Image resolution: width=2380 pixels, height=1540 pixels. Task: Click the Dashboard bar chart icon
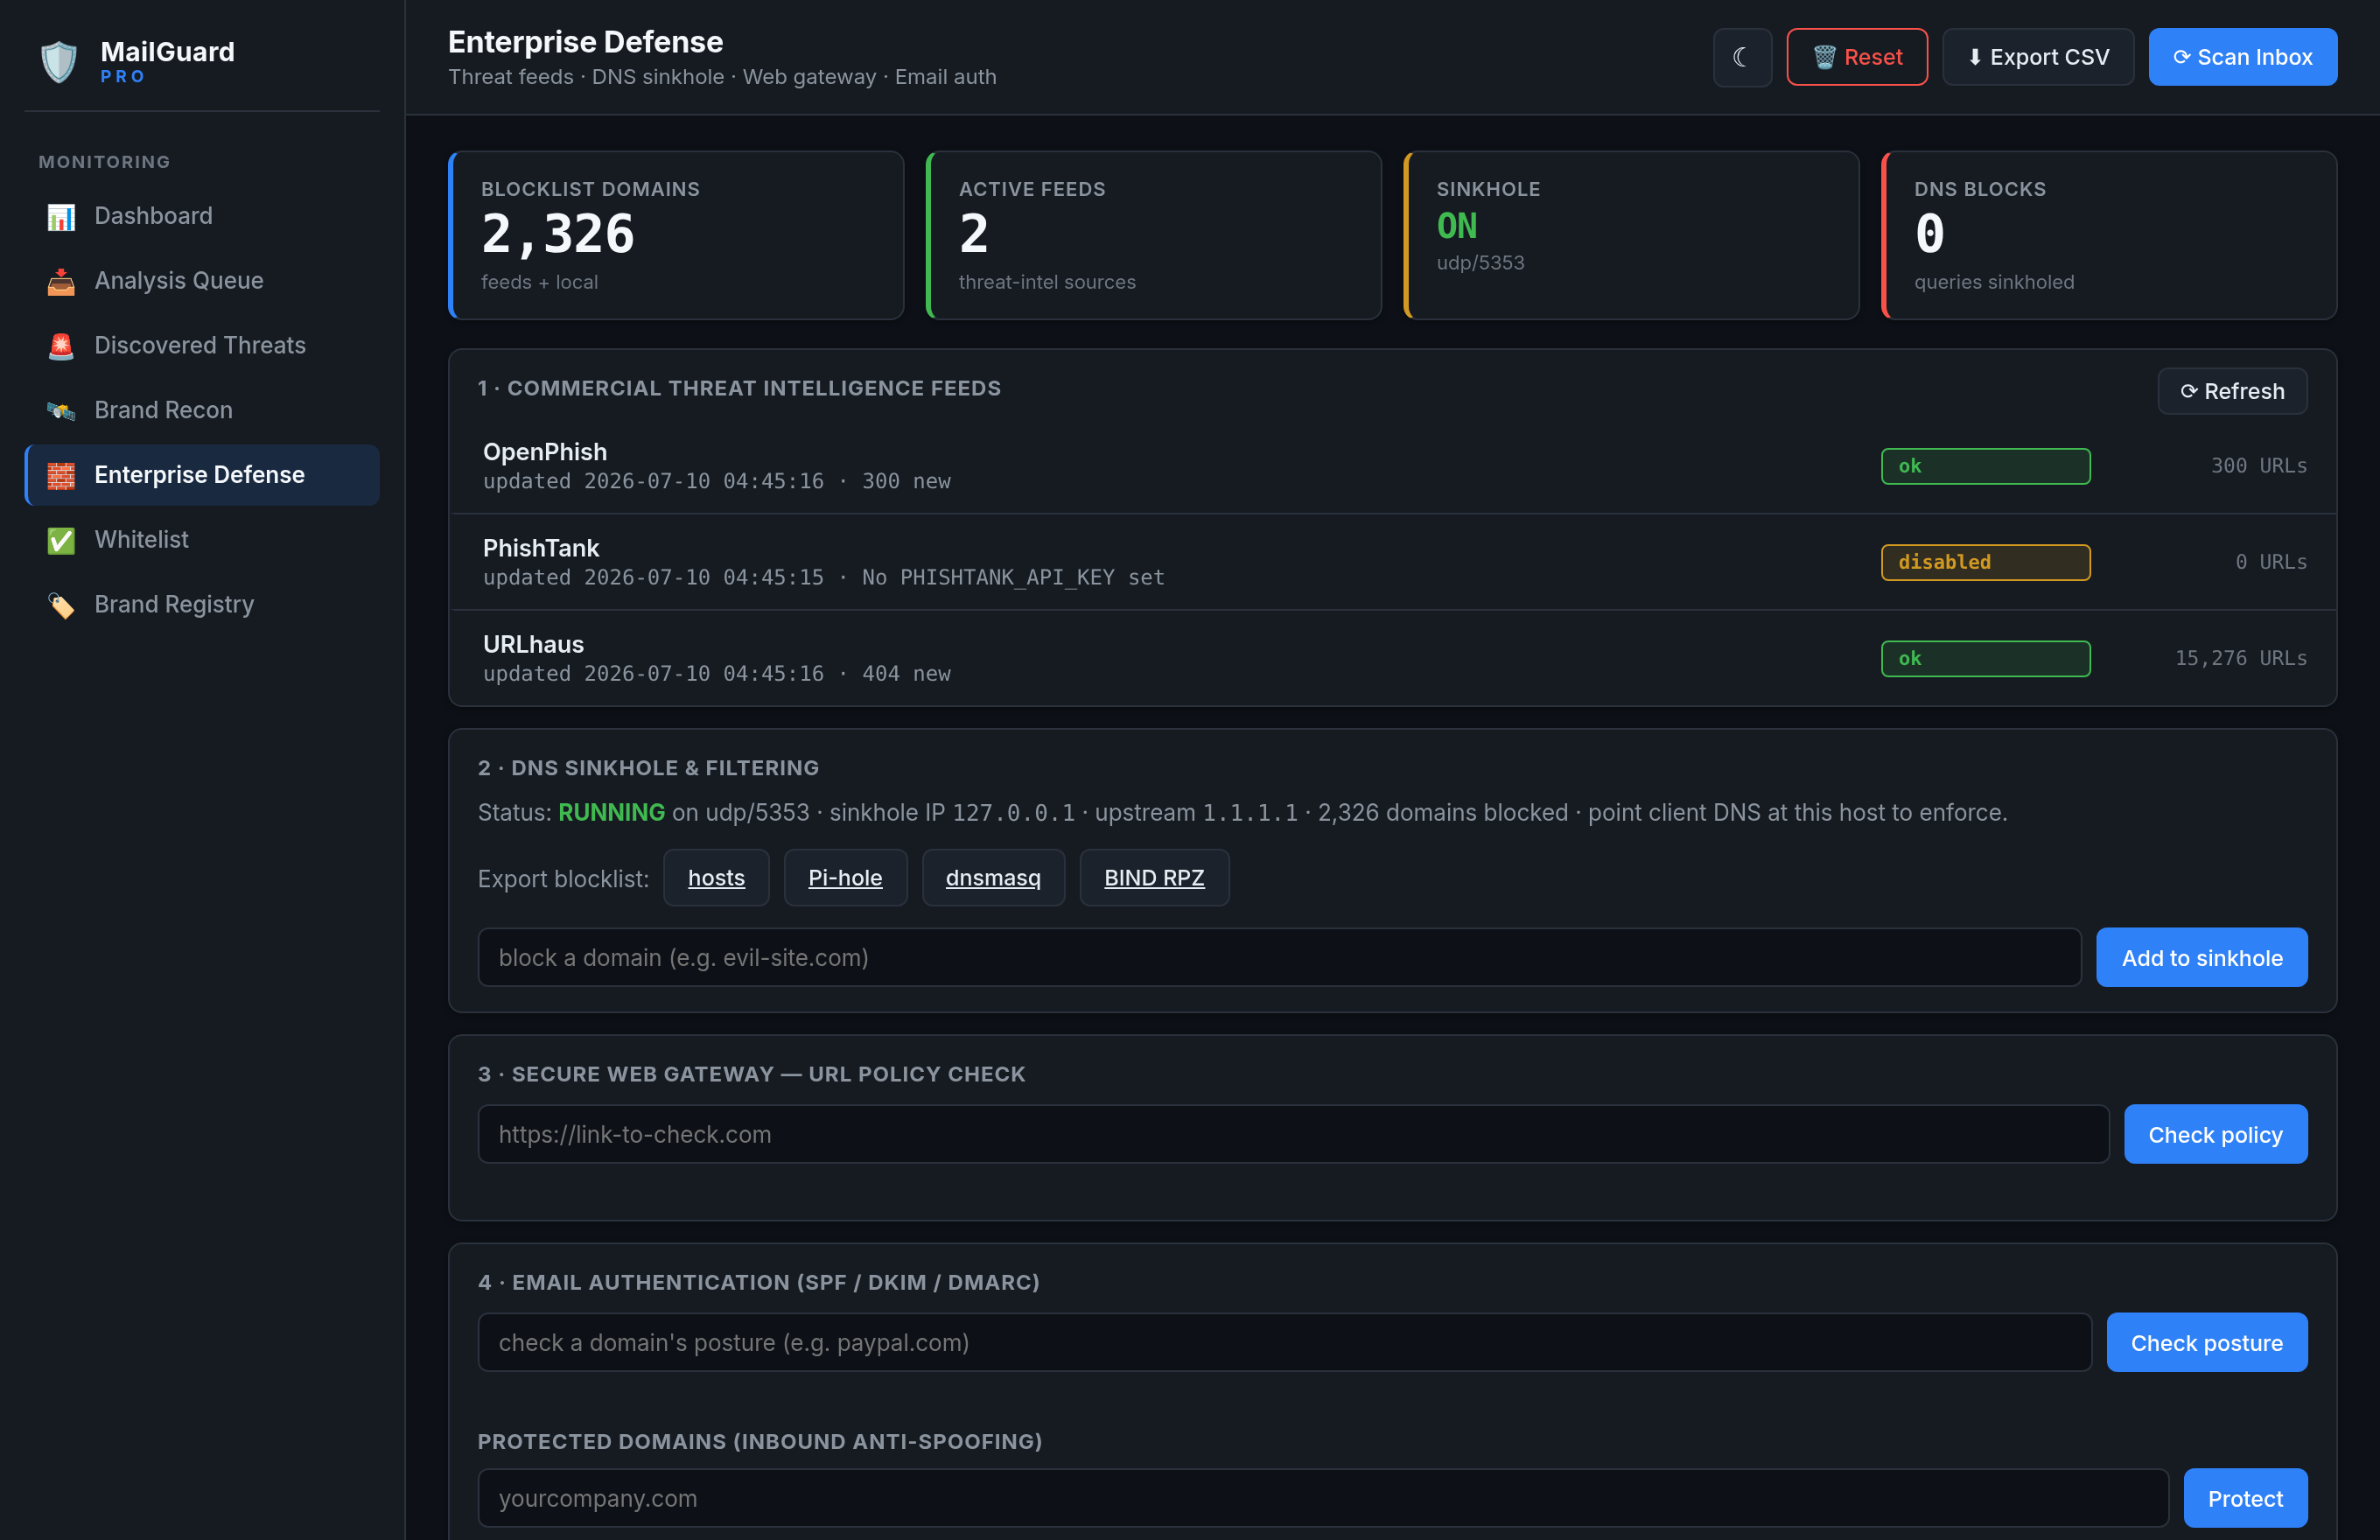point(61,217)
